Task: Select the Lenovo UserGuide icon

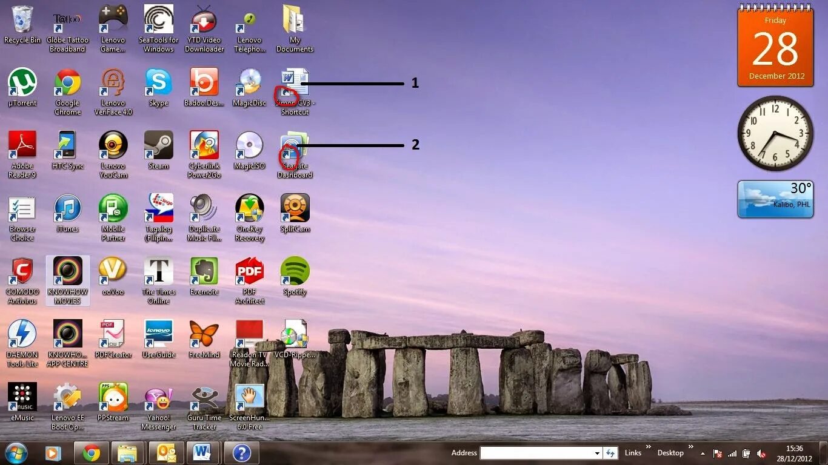Action: pyautogui.click(x=158, y=334)
